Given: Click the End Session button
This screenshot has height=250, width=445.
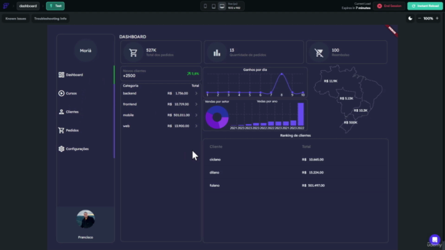Looking at the screenshot, I should (389, 6).
